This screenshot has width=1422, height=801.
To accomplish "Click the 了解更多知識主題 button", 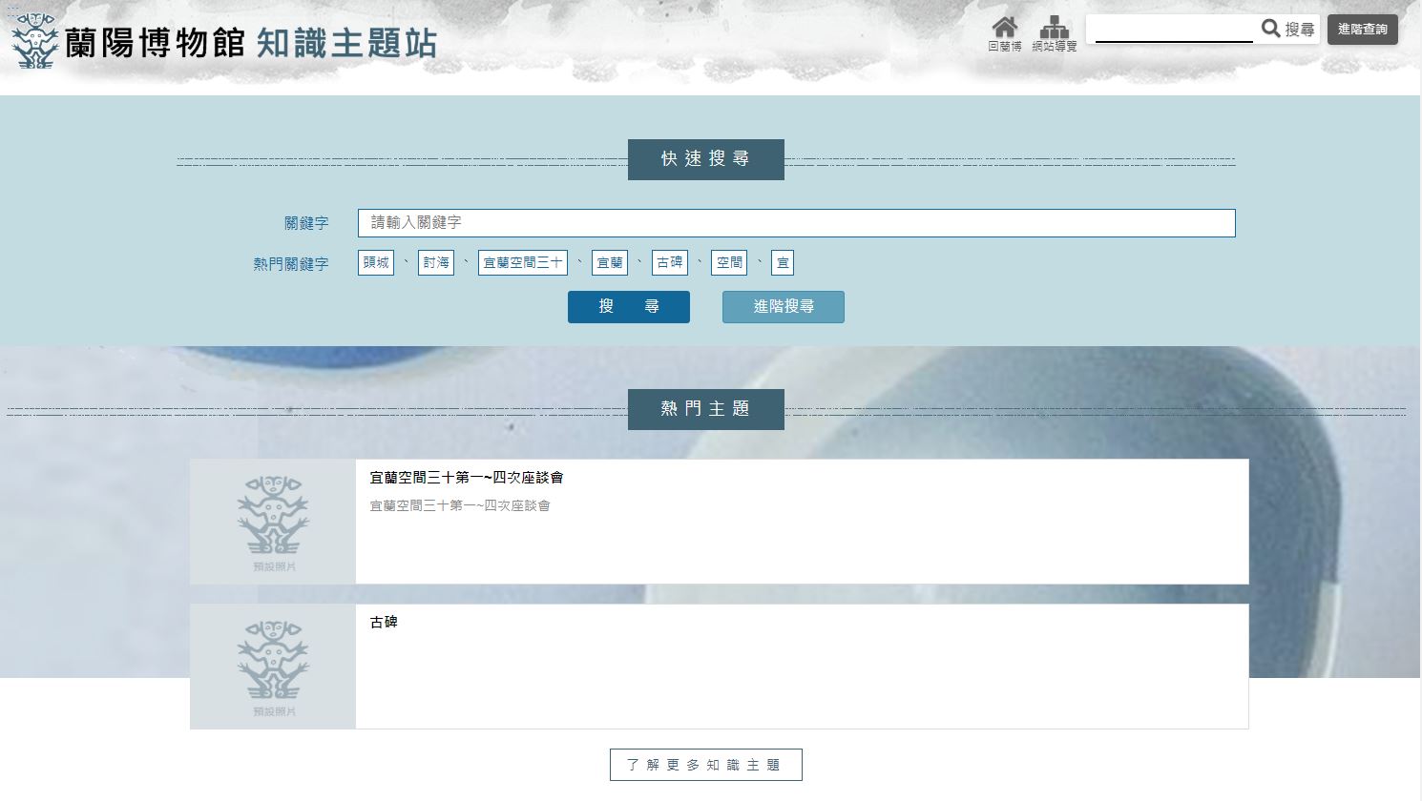I will click(x=706, y=765).
